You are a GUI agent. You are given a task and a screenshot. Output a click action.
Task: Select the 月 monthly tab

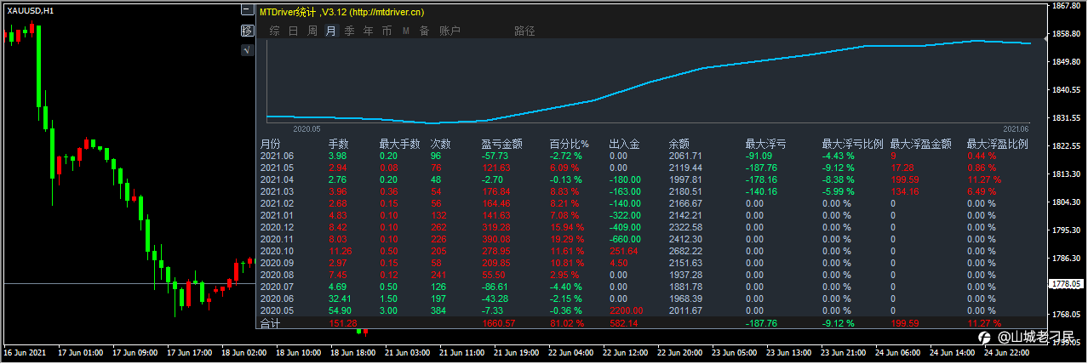pyautogui.click(x=331, y=31)
